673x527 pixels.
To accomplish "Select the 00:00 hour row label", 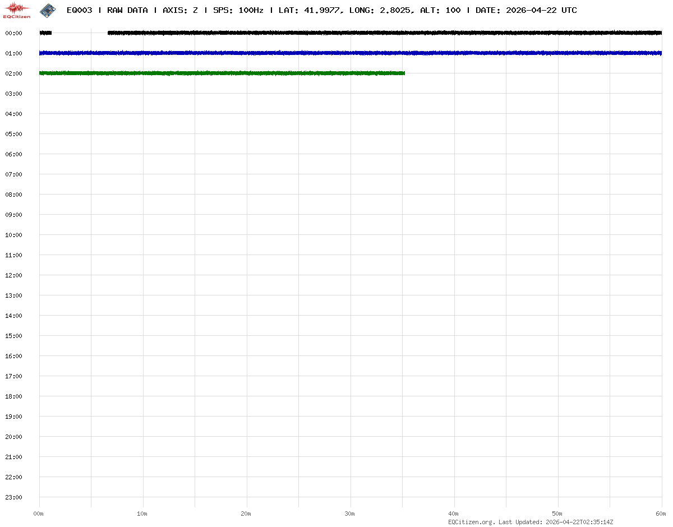I will coord(13,33).
